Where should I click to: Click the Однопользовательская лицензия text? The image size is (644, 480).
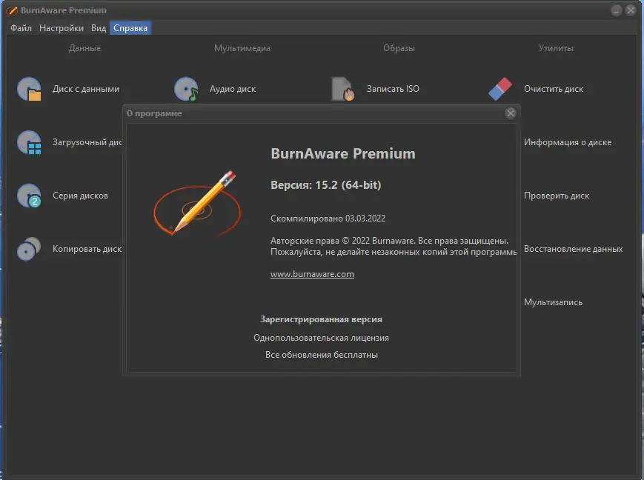(321, 338)
